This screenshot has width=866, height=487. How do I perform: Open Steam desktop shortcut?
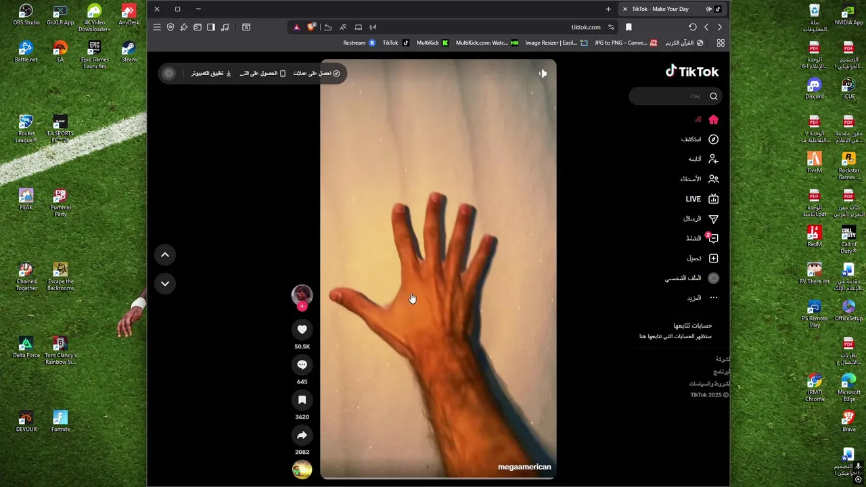coord(129,51)
